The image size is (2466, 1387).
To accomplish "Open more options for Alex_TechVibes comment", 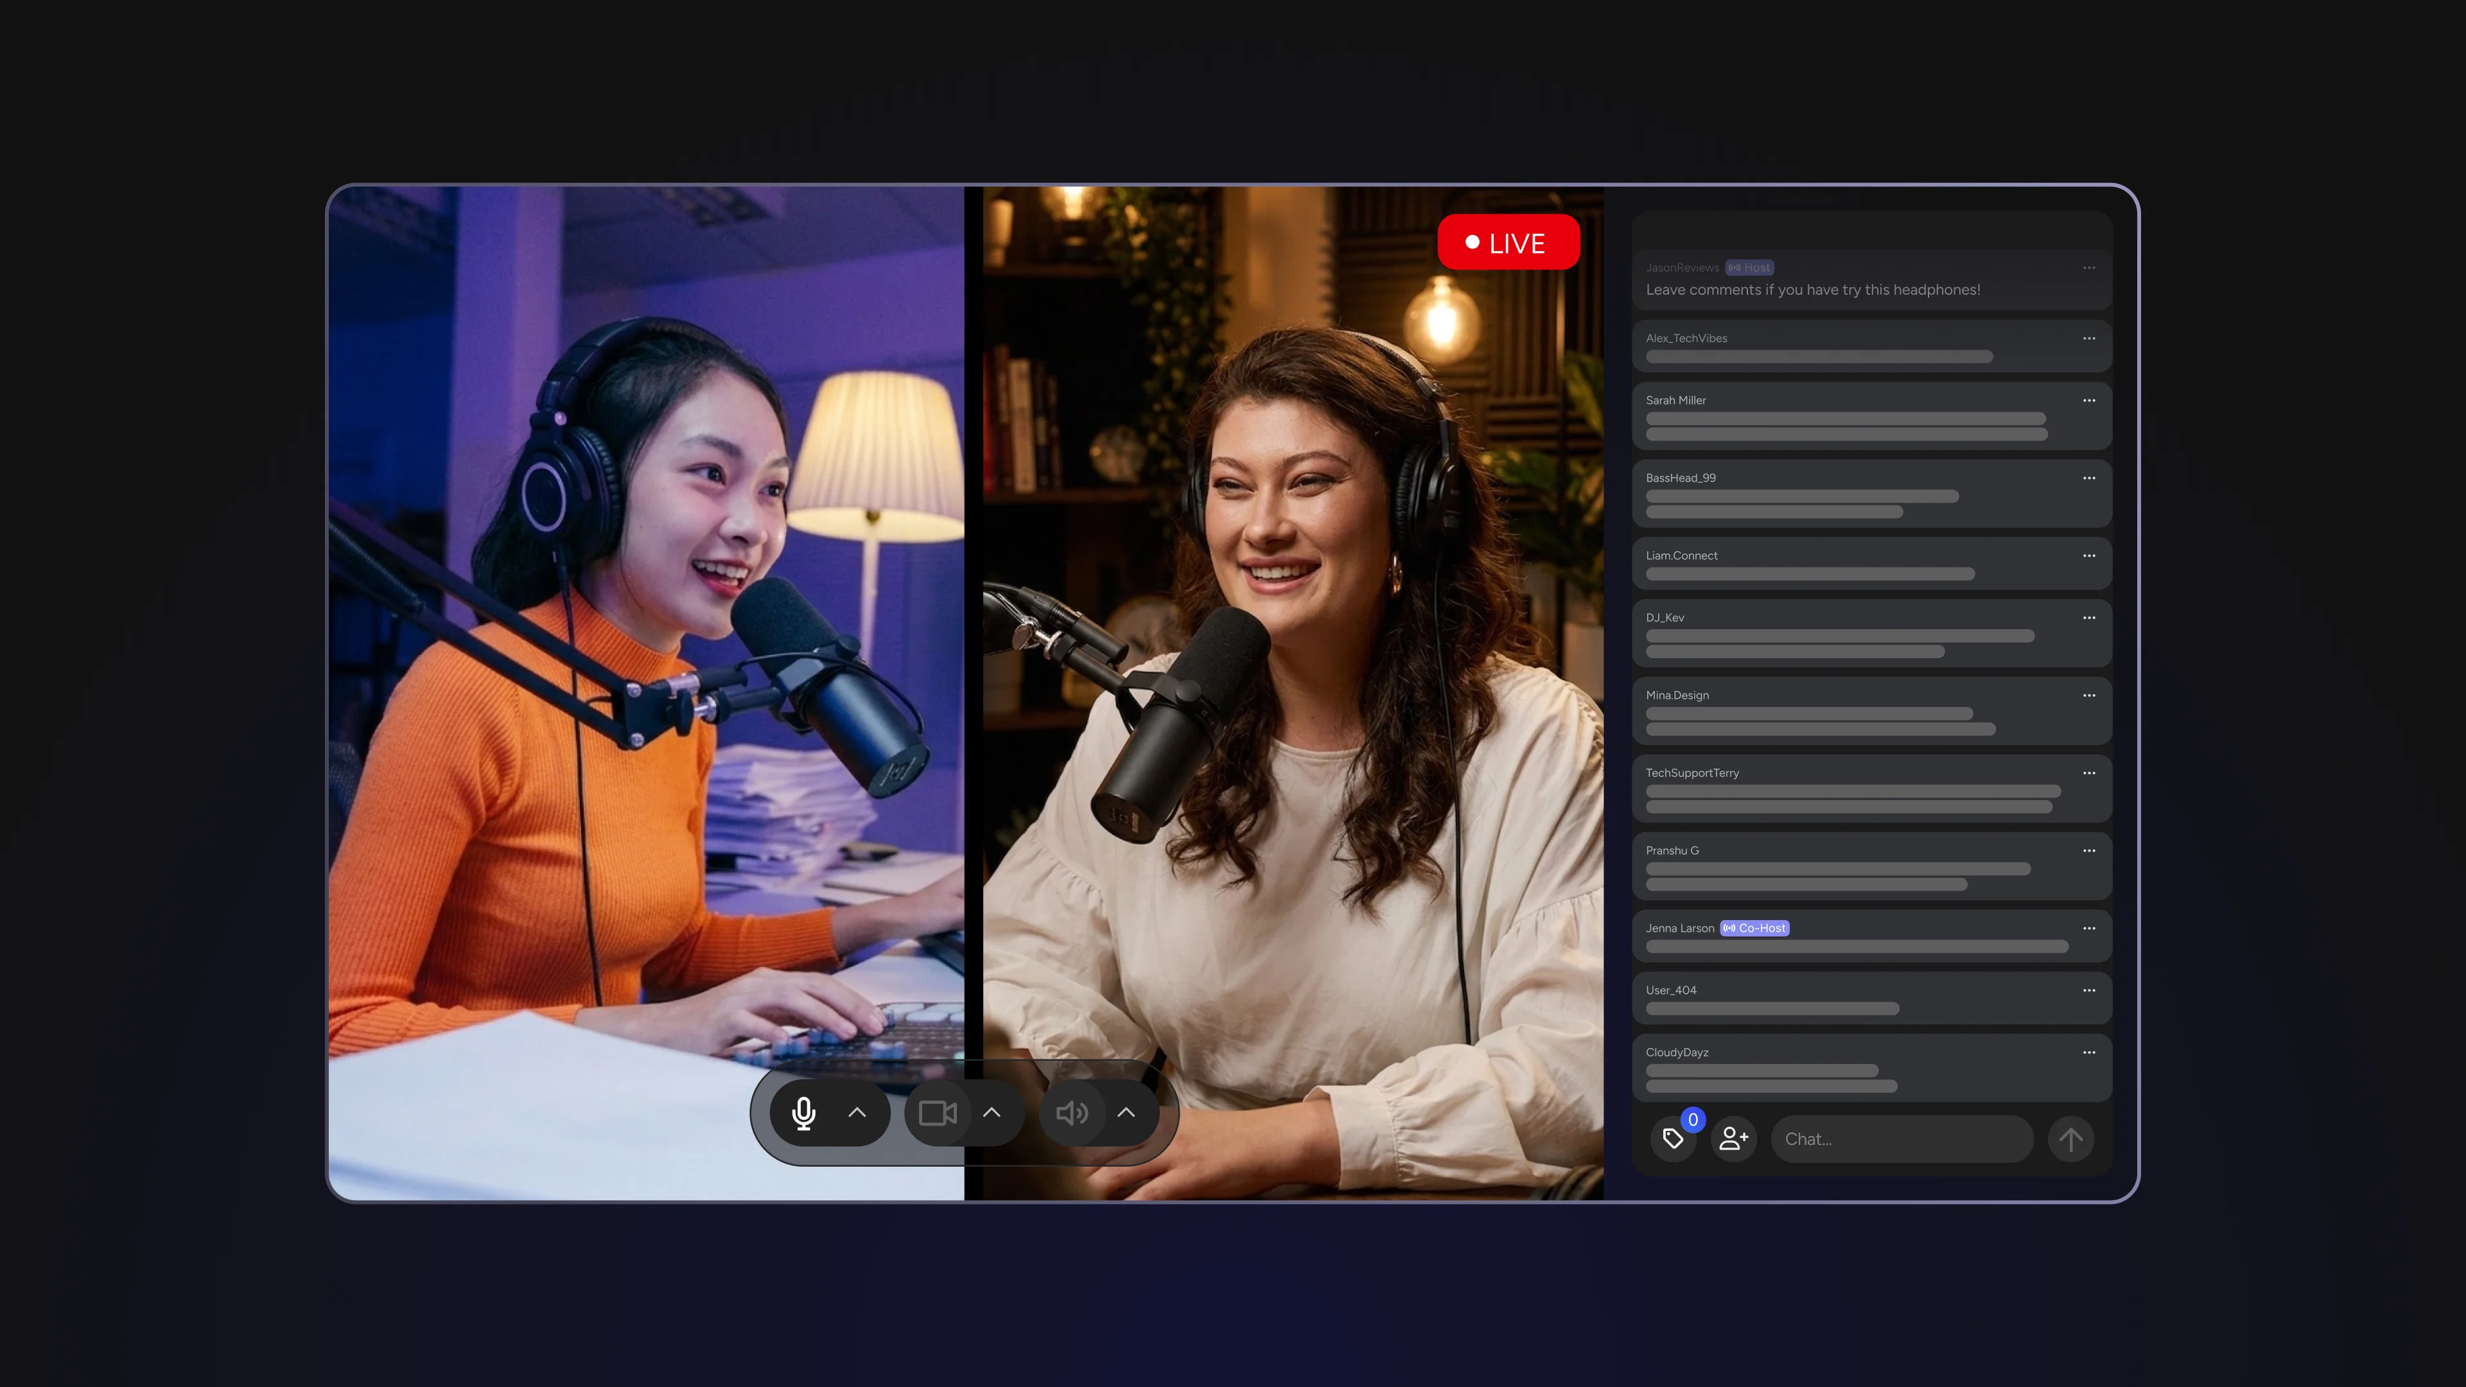I will coord(2089,338).
